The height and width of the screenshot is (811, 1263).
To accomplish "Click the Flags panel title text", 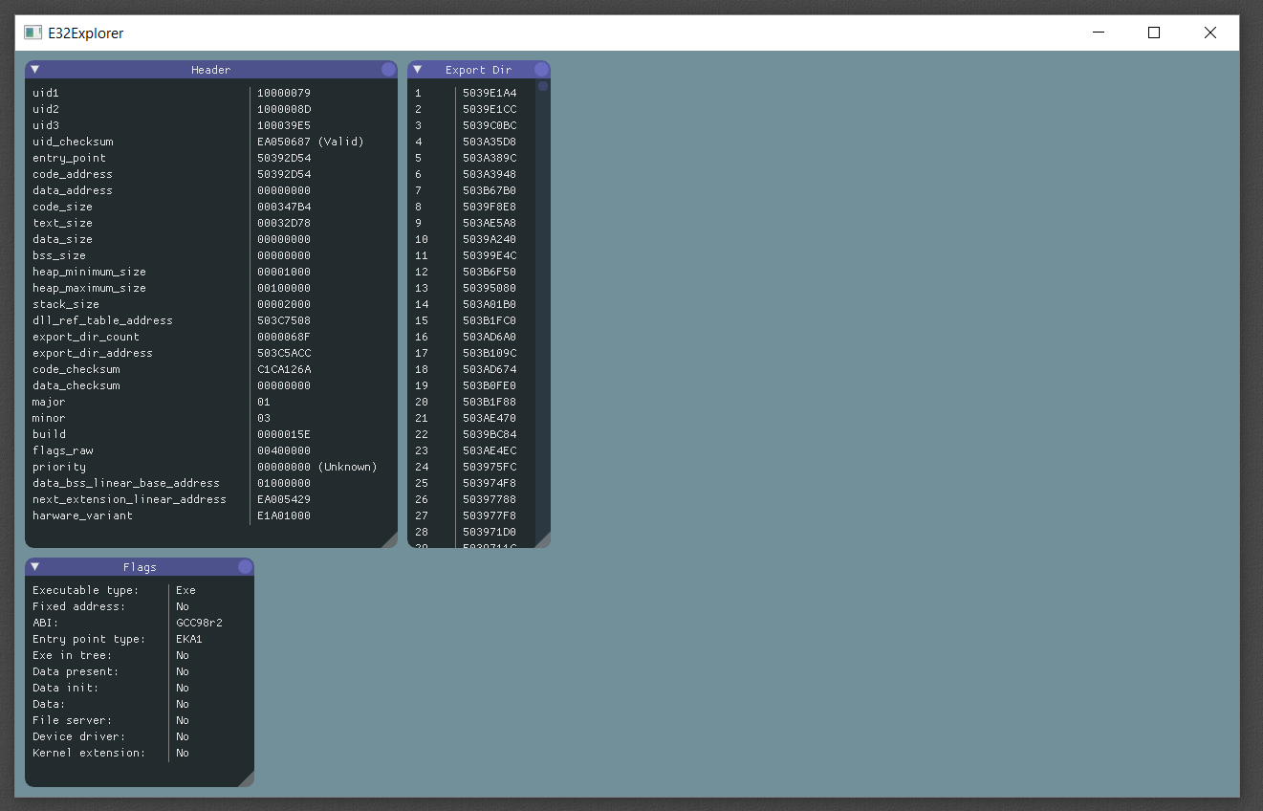I will (140, 567).
